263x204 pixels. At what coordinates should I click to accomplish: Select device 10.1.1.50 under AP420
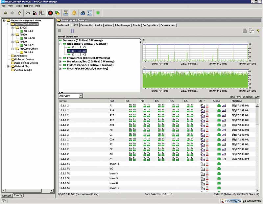29,38
